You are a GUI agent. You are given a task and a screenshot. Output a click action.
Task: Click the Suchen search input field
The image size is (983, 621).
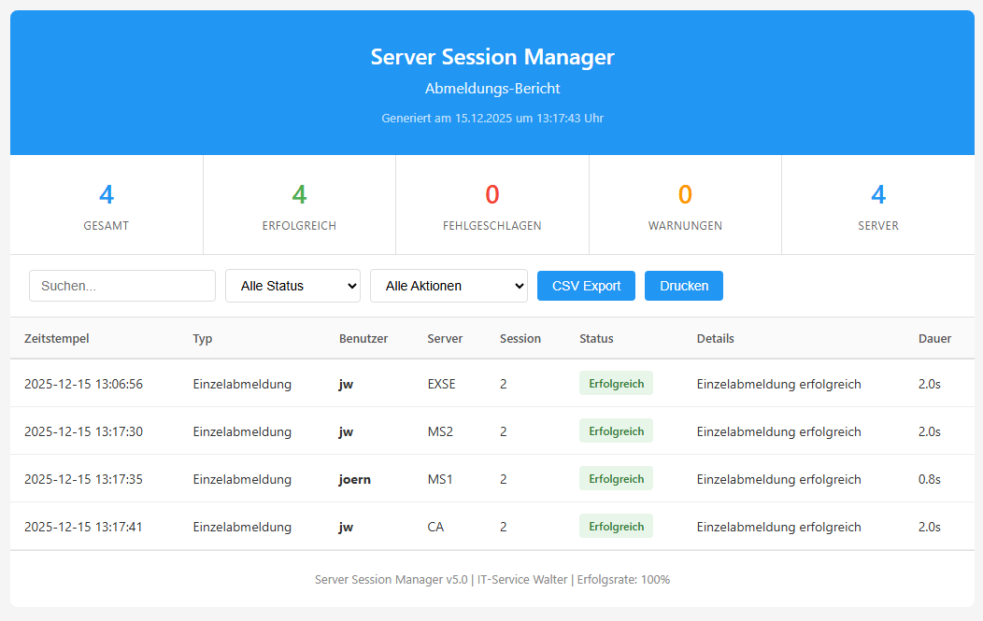tap(122, 286)
